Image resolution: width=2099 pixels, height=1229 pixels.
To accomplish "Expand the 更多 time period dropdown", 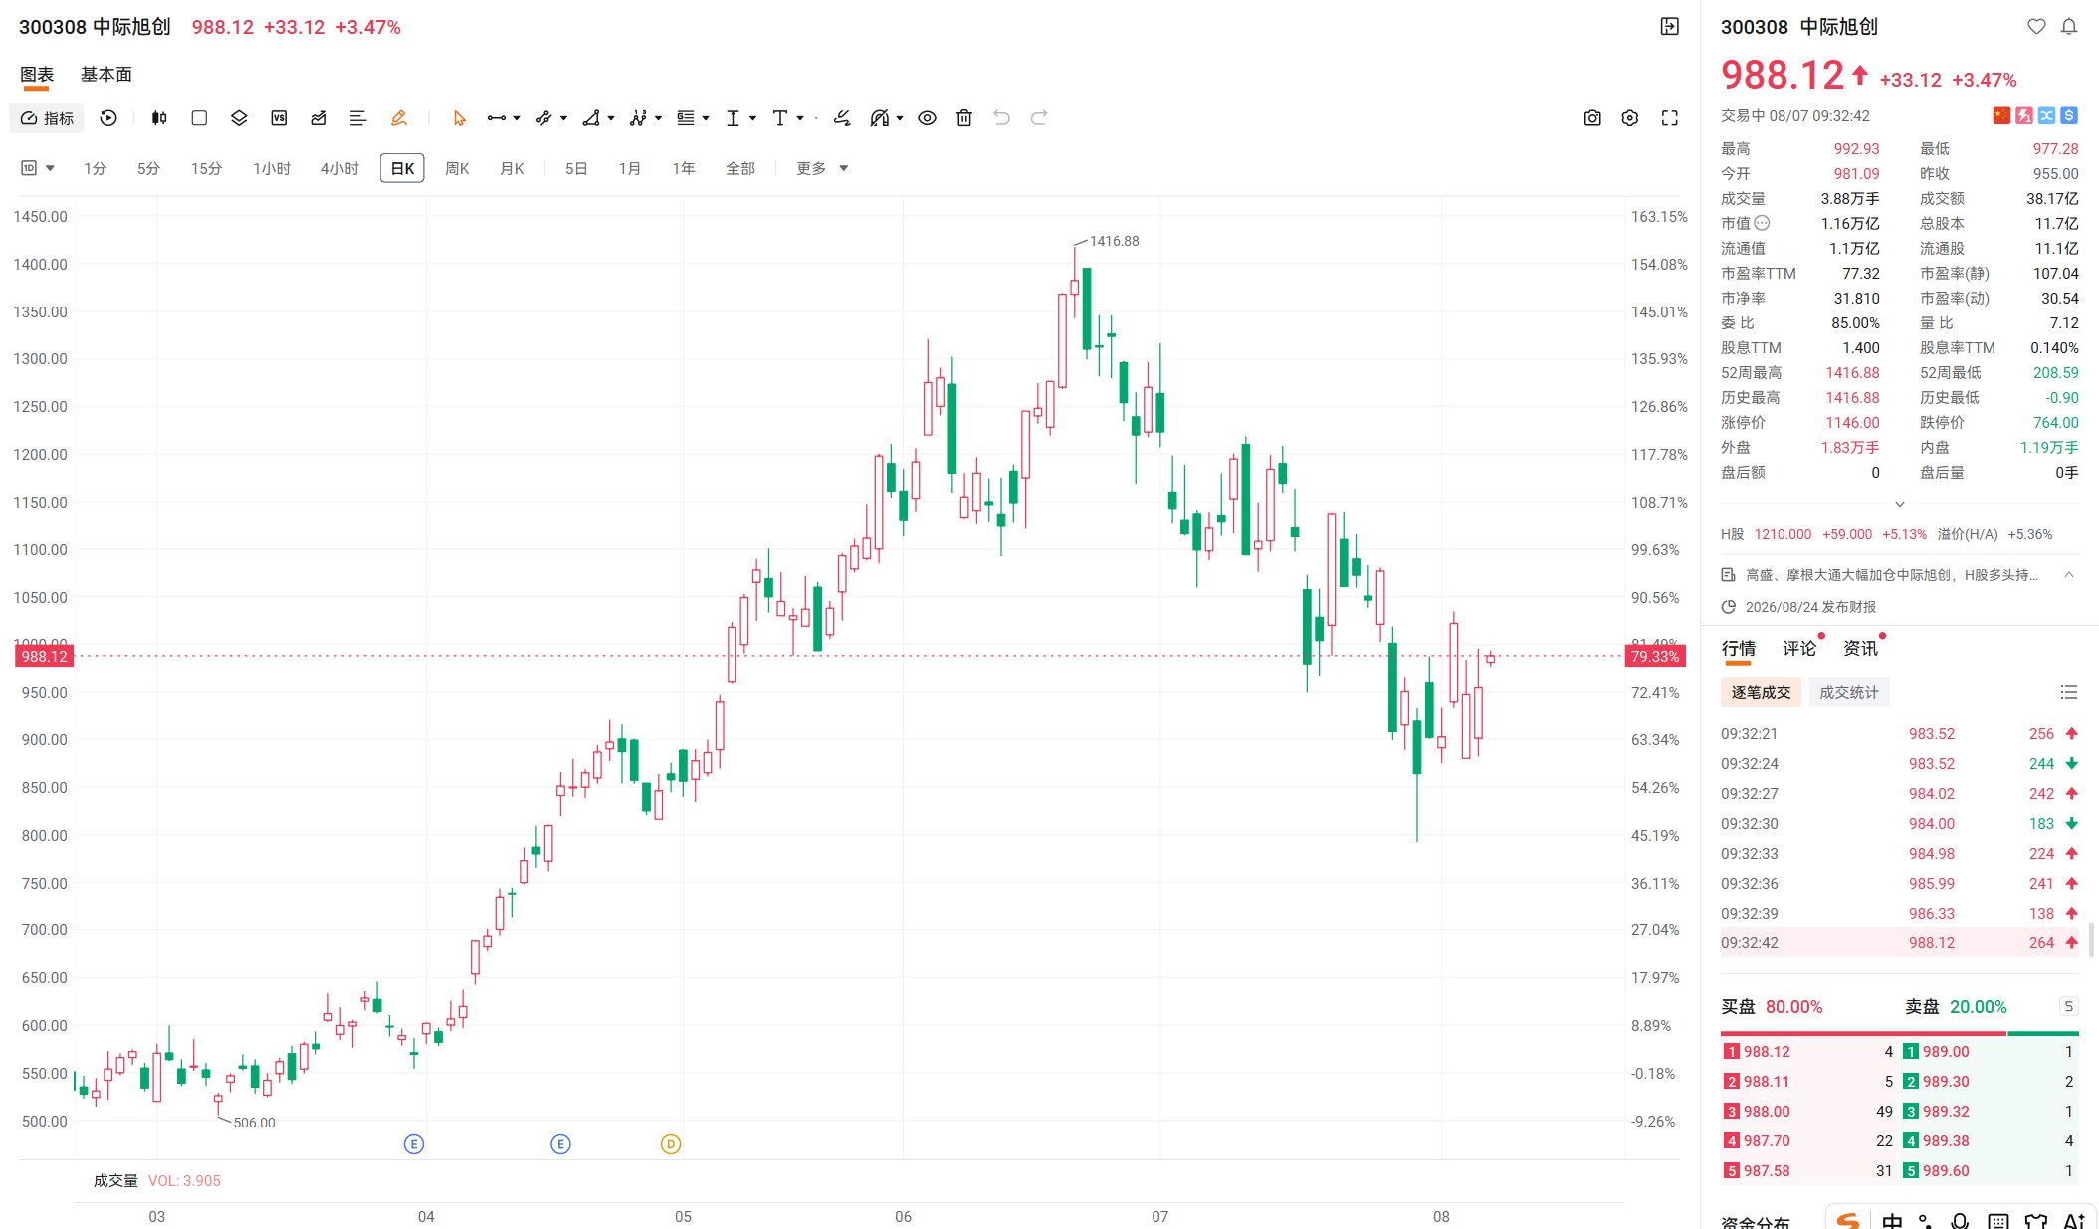I will [822, 168].
